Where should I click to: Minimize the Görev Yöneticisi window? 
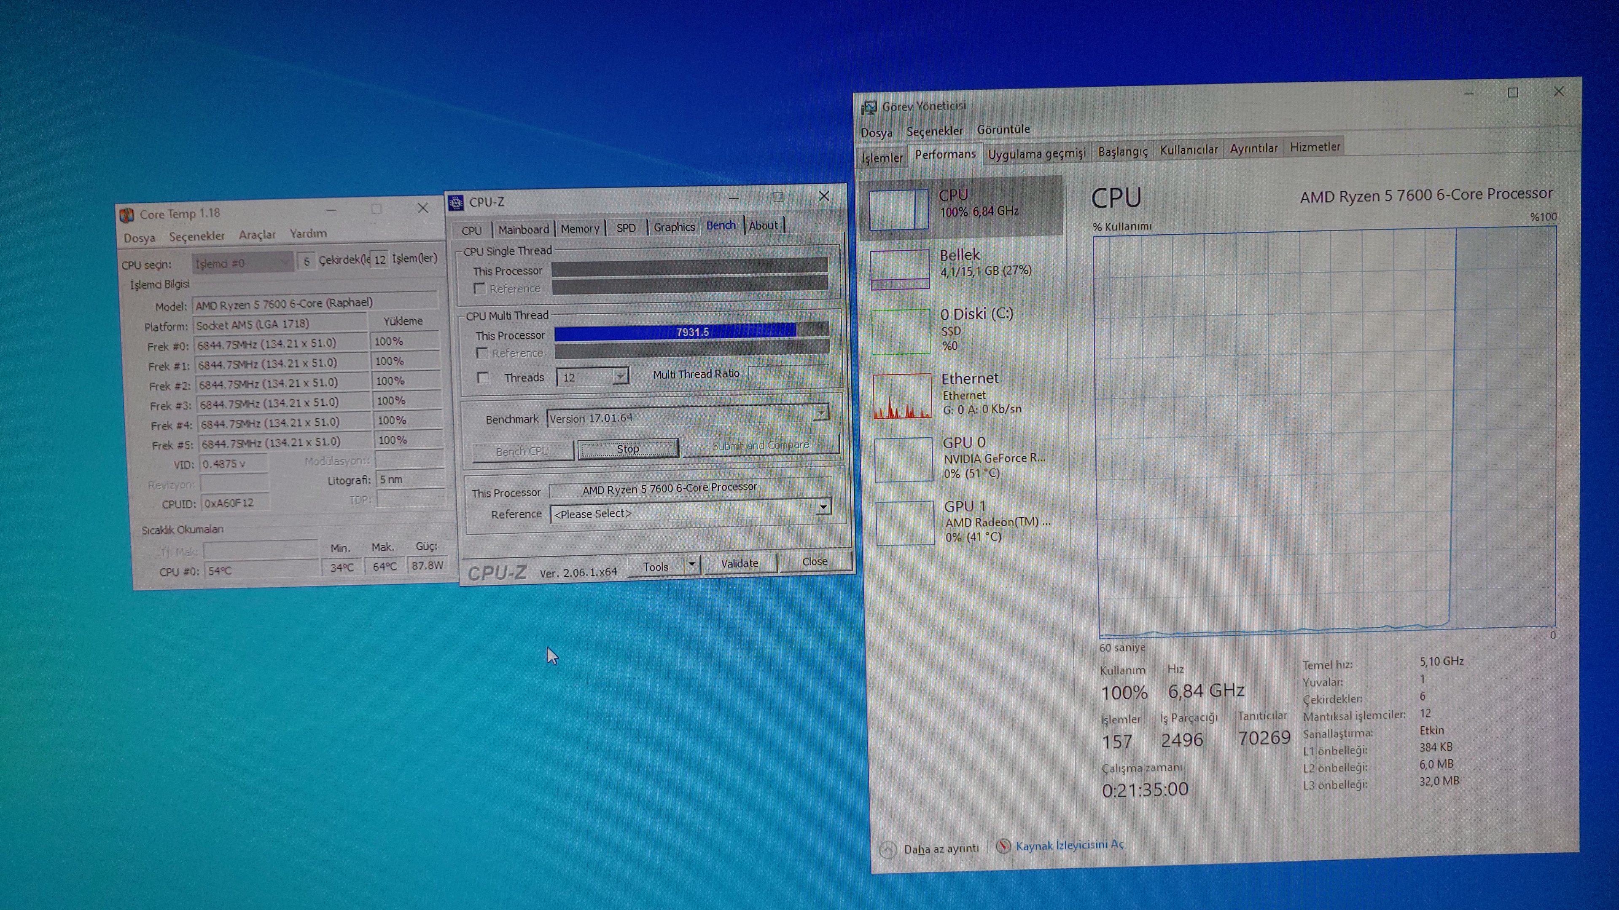(1468, 94)
